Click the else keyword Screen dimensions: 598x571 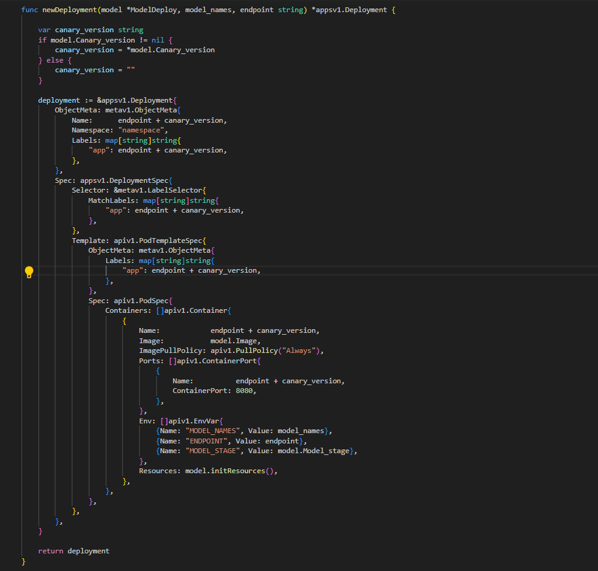55,60
